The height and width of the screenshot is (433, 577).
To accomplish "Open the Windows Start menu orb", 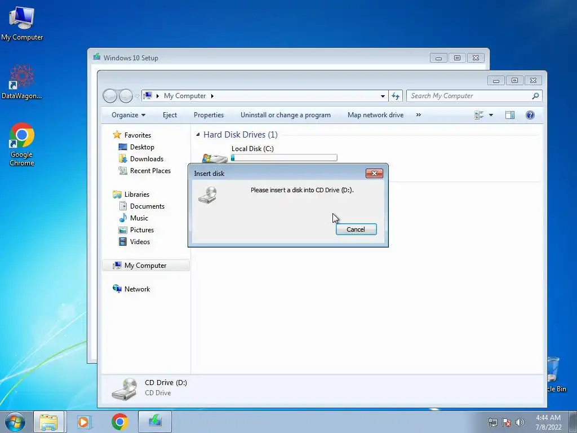I will click(15, 422).
